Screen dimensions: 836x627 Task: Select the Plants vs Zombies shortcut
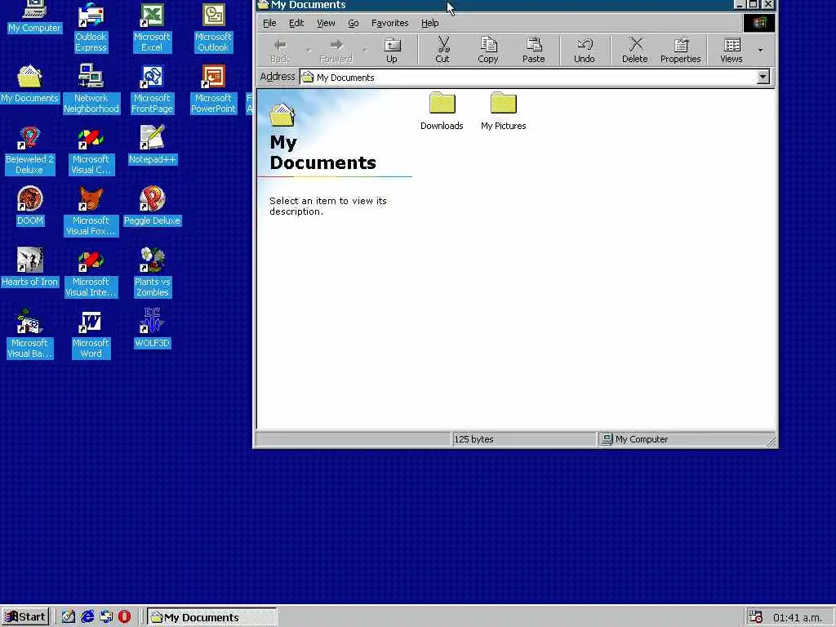point(152,273)
